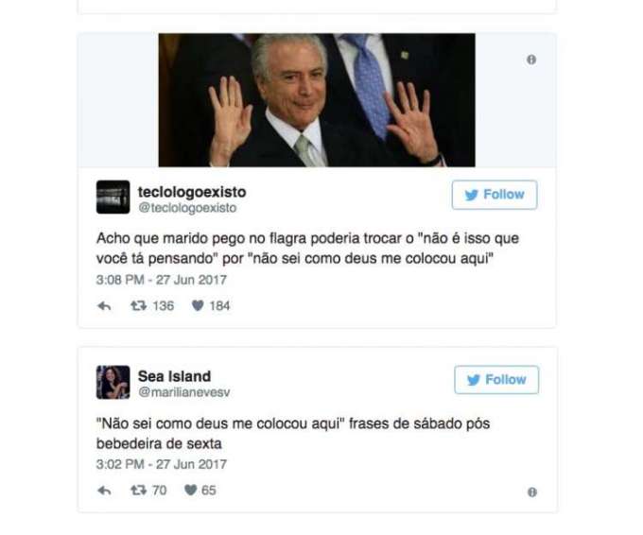The width and height of the screenshot is (643, 535).
Task: Open the tweet text about marido pego no flagra
Action: tap(307, 249)
